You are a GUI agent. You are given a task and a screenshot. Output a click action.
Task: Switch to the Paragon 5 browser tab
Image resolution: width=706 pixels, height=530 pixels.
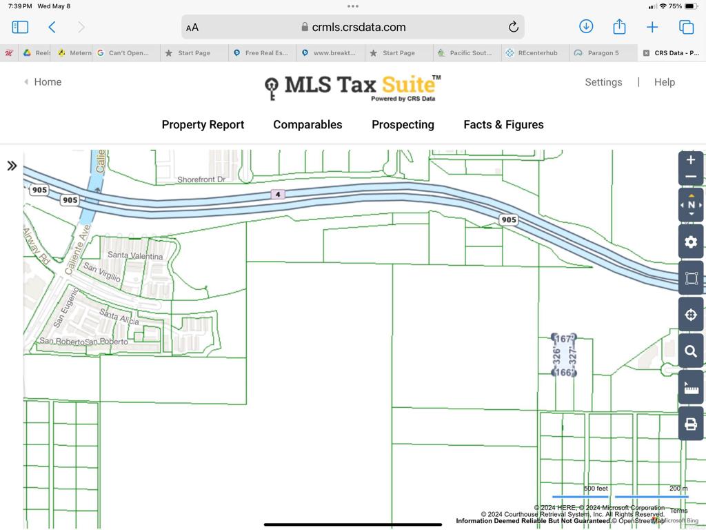(603, 53)
